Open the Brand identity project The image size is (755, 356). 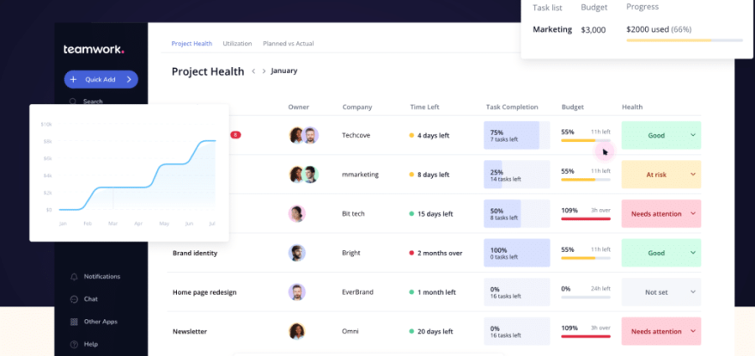click(195, 253)
